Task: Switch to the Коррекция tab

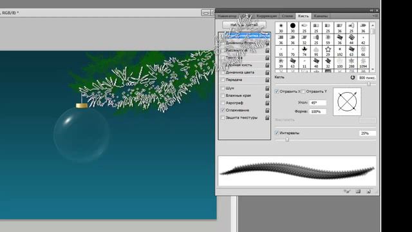Action: tap(267, 16)
